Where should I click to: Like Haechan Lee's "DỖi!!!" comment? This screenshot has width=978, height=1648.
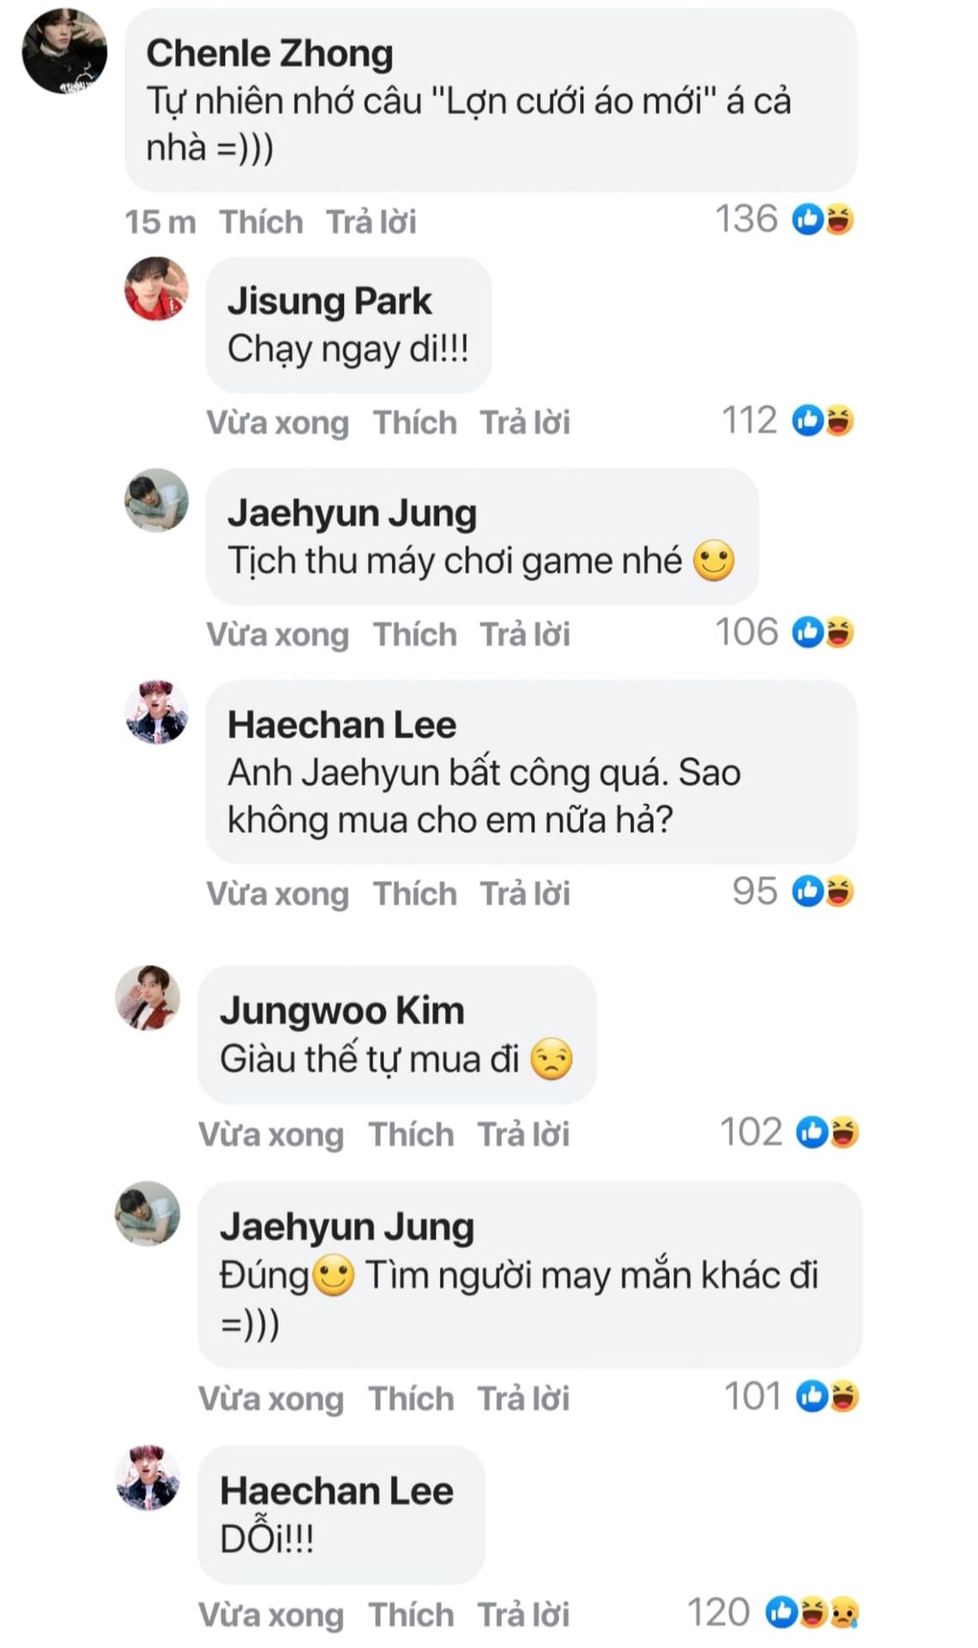tap(411, 1615)
